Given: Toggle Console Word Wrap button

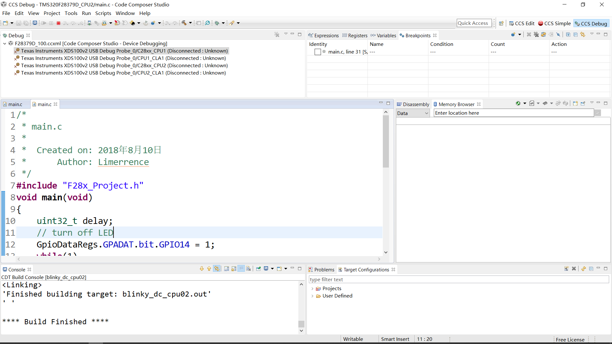Looking at the screenshot, I should 241,269.
